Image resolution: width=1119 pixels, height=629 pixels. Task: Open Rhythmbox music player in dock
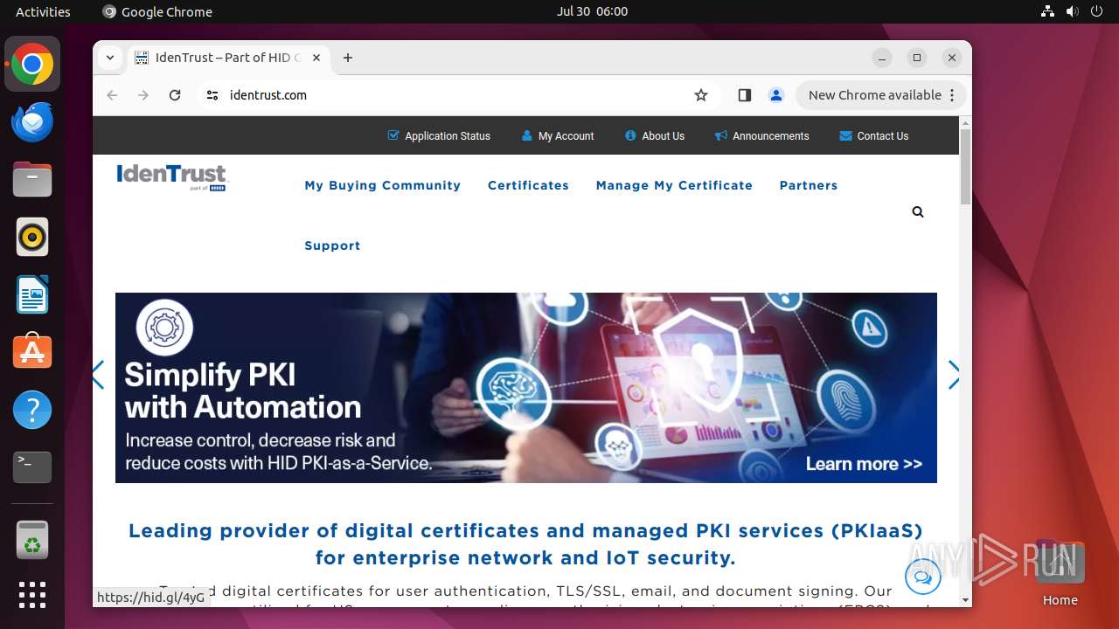point(32,237)
